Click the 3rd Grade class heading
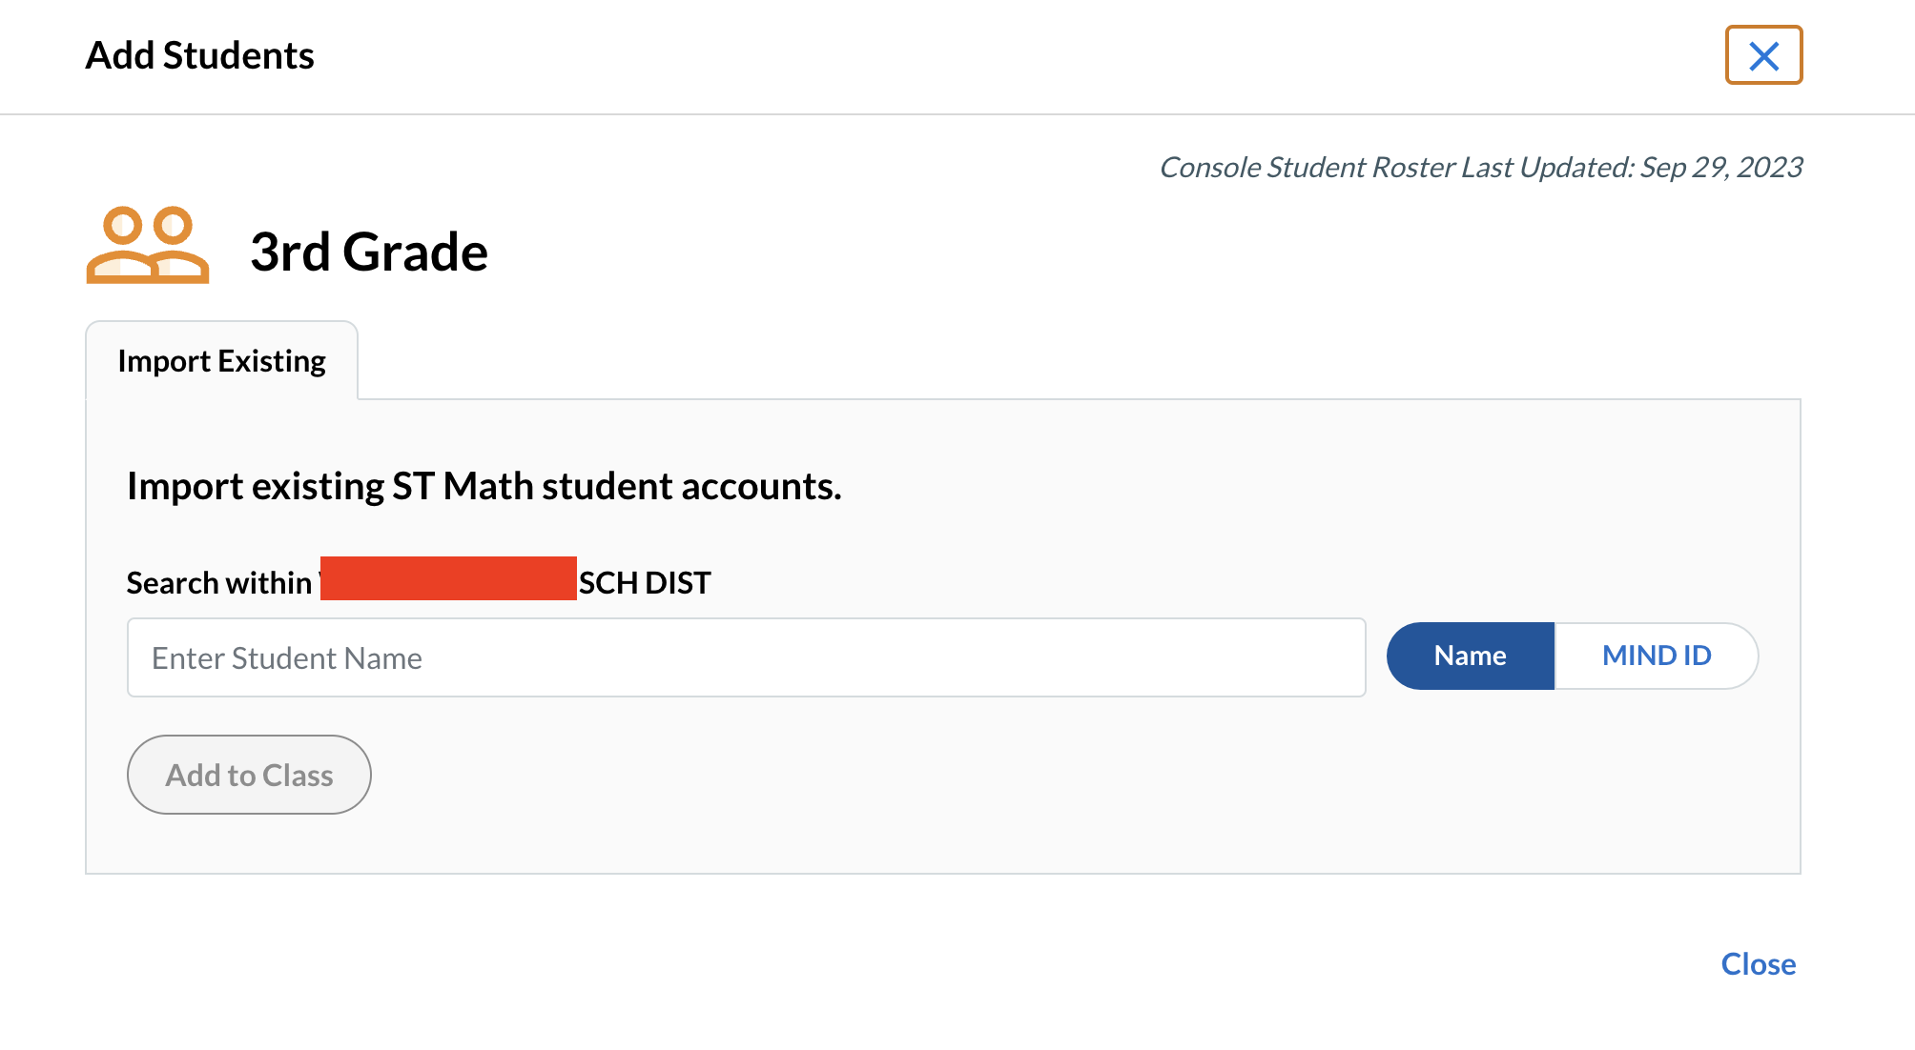Screen dimensions: 1915x1050 pyautogui.click(x=370, y=251)
